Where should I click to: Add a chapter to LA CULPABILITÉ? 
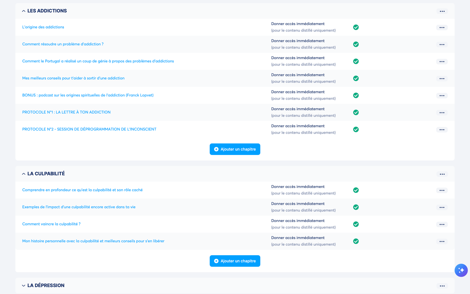click(x=235, y=261)
